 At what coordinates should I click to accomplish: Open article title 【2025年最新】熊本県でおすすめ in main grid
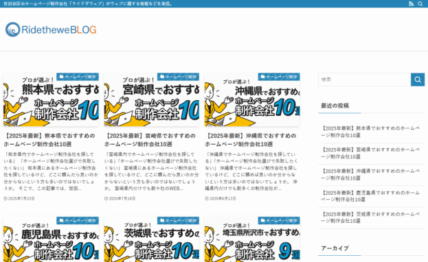point(49,140)
